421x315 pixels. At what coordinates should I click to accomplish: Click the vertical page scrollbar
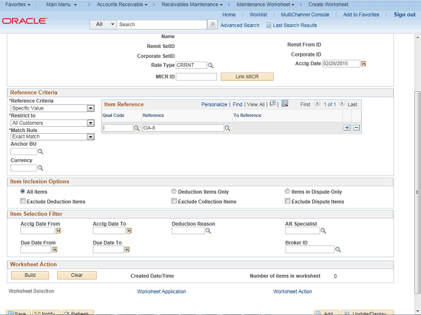[417, 192]
